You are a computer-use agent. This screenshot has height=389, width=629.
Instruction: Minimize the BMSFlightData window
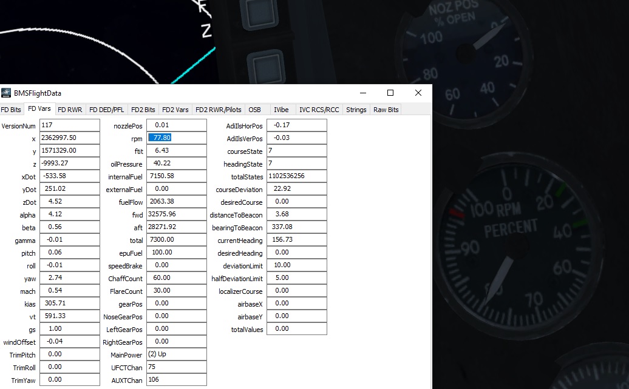363,93
